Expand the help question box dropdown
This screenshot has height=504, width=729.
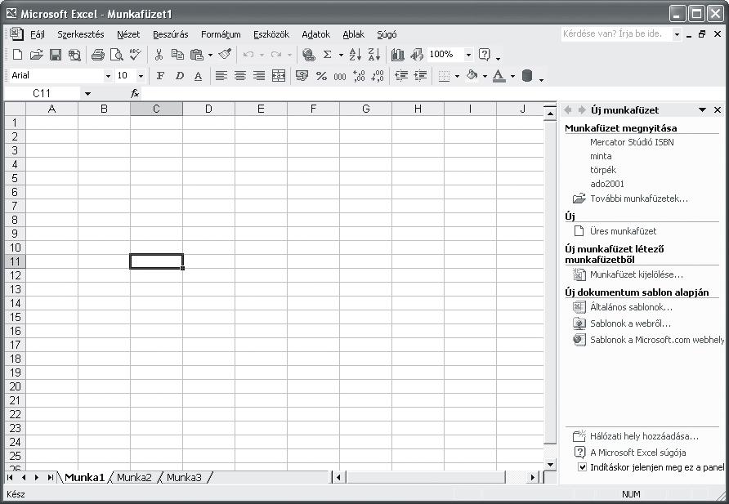point(677,34)
